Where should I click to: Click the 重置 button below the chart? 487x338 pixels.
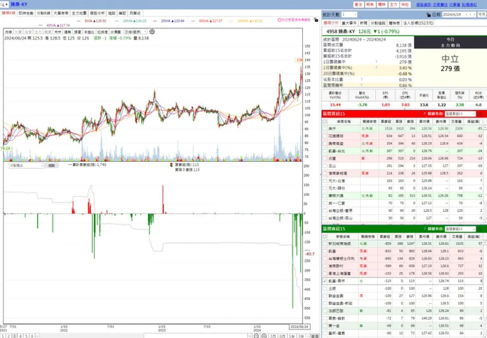click(315, 336)
